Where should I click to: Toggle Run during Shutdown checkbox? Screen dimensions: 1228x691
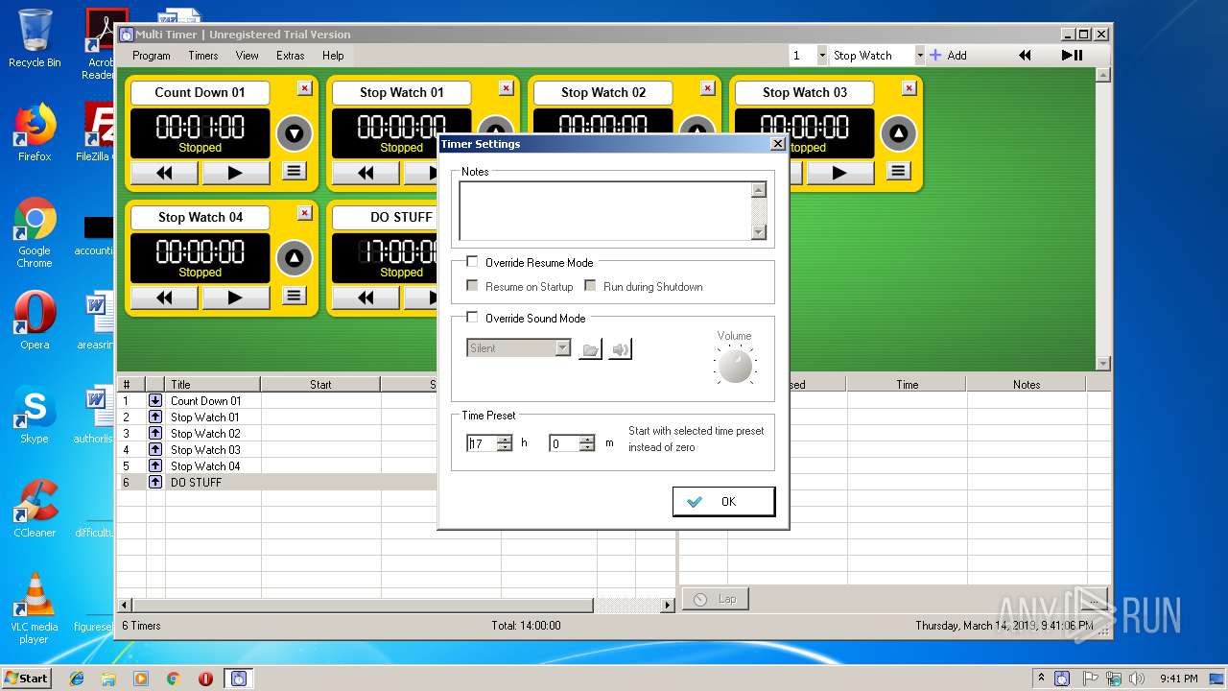coord(590,286)
